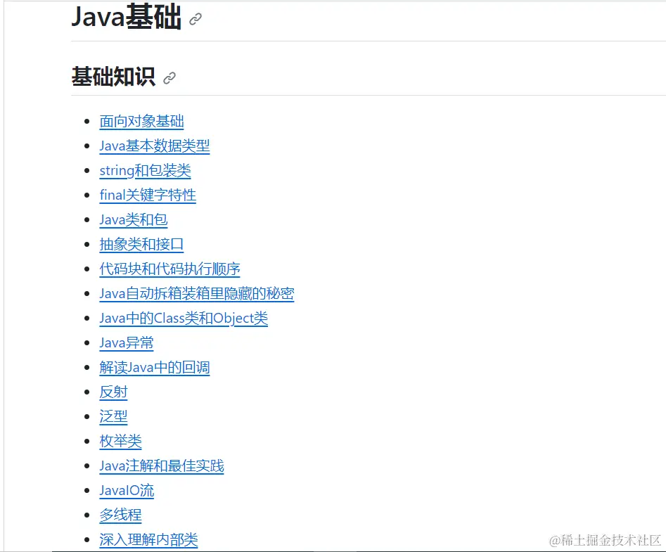Open the 解读Java中的回调 link
Screen dimensions: 666x552
click(155, 368)
